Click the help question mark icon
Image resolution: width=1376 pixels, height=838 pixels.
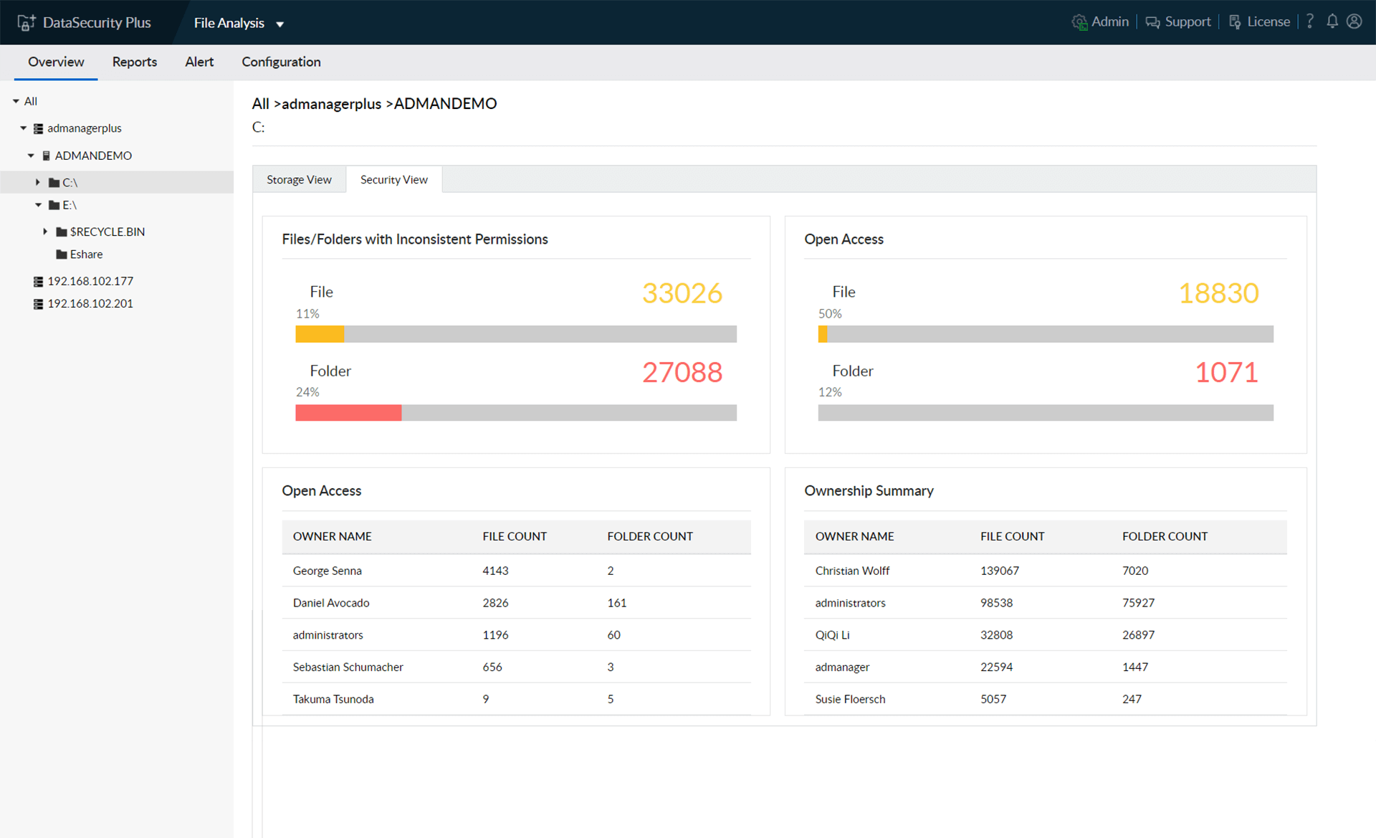click(1310, 22)
